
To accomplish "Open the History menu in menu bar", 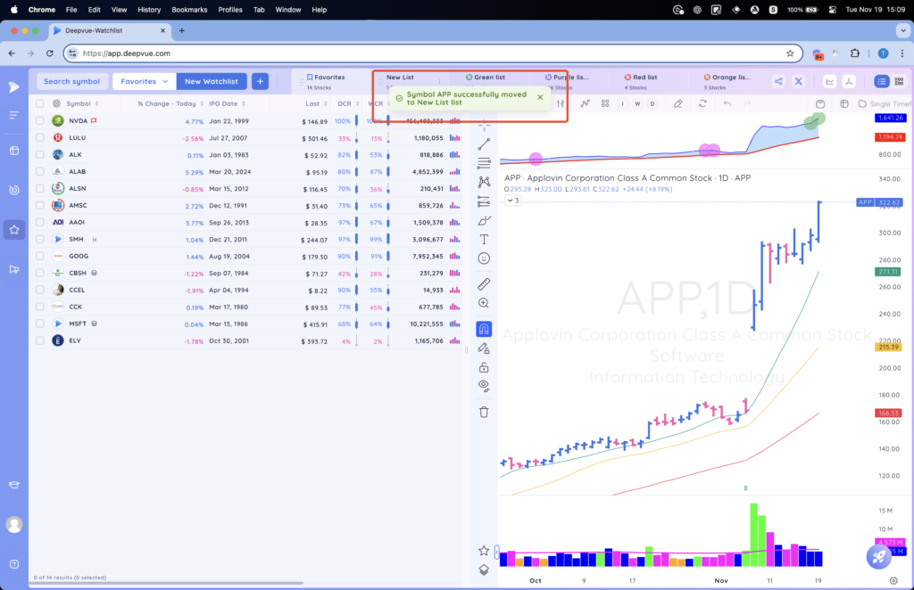I will tap(149, 10).
